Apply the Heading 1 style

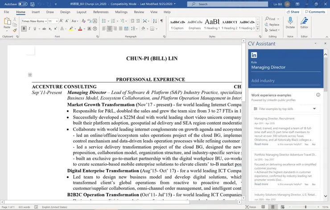coord(212,24)
